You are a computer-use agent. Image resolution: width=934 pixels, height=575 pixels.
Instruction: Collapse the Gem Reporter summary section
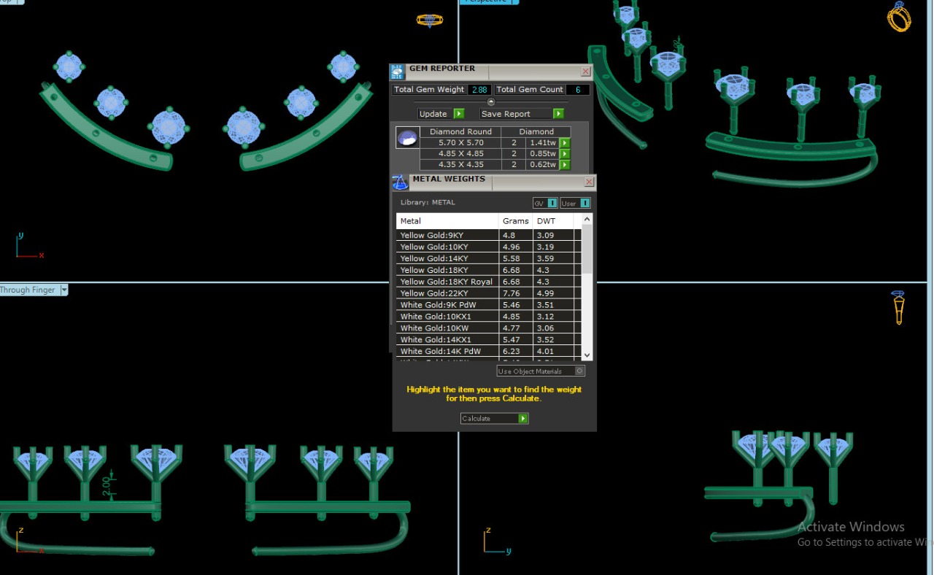tap(491, 102)
